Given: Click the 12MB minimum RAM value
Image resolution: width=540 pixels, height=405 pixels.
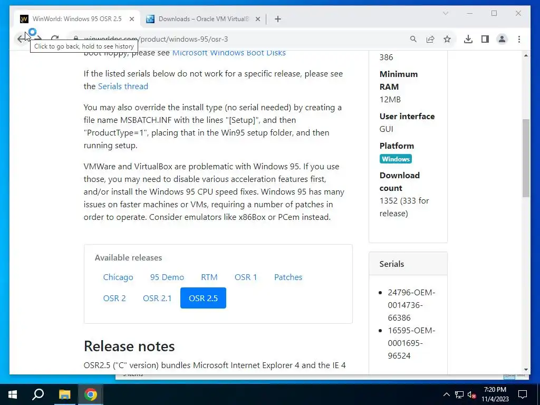Looking at the screenshot, I should pos(390,100).
